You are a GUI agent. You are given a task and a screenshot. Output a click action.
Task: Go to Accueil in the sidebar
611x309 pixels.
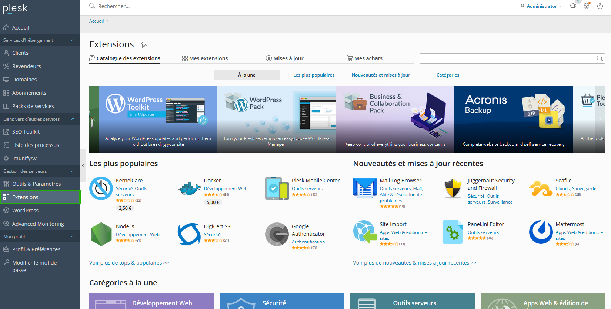40,28
